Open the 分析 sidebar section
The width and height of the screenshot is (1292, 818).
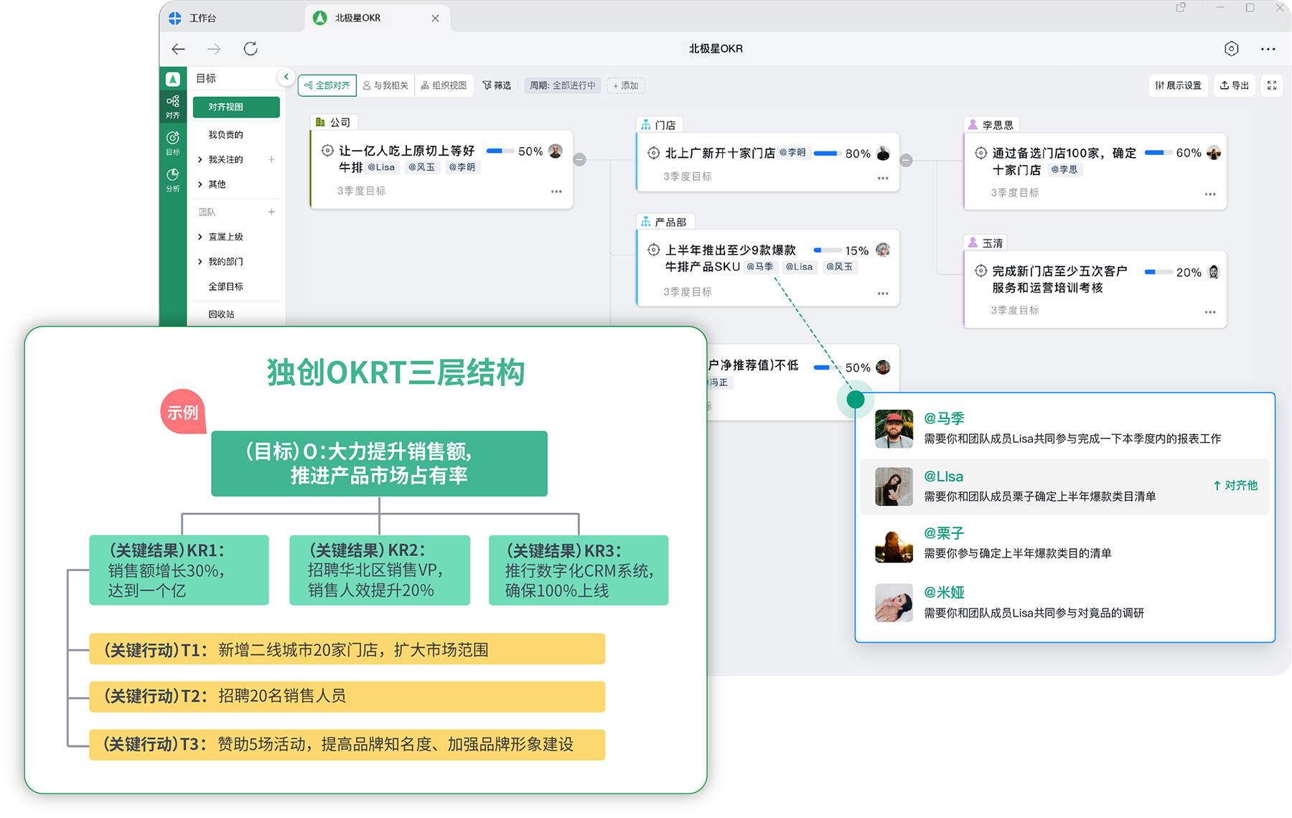click(x=172, y=180)
